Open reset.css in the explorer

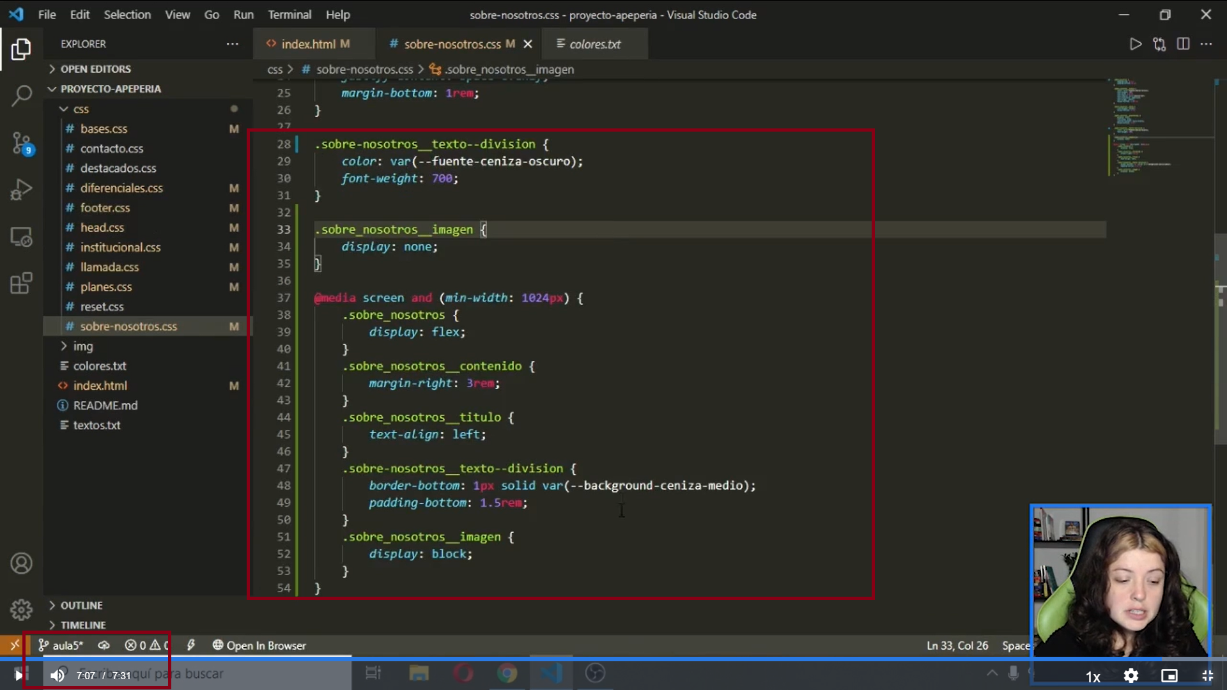[102, 307]
